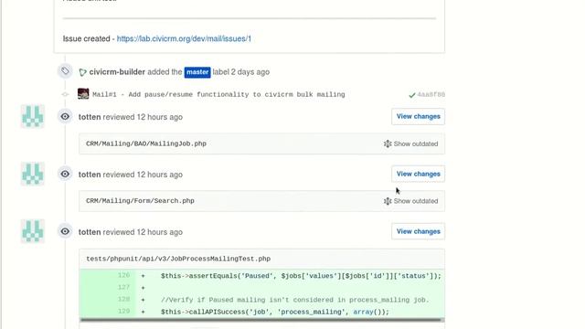Click line number 129 in the diff

[x=124, y=311]
